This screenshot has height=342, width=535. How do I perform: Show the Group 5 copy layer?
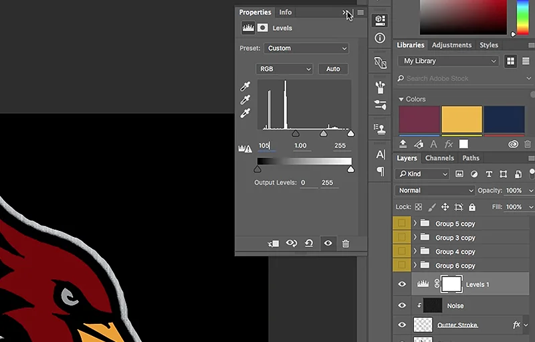pos(402,224)
